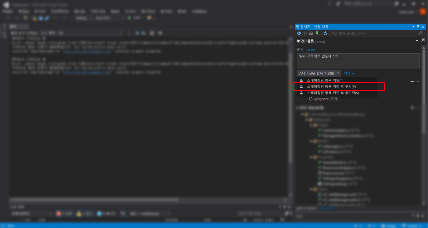Click the magnifier search icon
The height and width of the screenshot is (228, 428).
(x=420, y=33)
